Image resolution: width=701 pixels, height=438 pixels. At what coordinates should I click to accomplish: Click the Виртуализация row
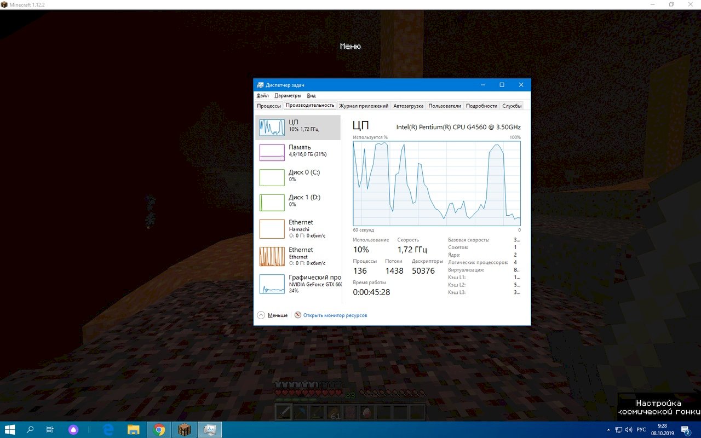[x=484, y=270]
